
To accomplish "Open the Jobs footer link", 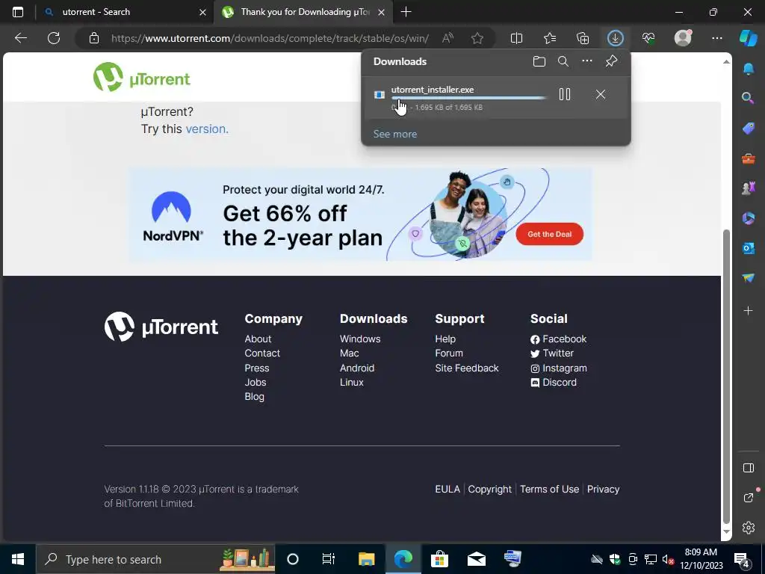I will [255, 382].
